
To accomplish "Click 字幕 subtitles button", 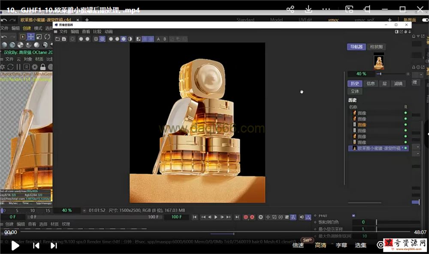I will coord(341,245).
